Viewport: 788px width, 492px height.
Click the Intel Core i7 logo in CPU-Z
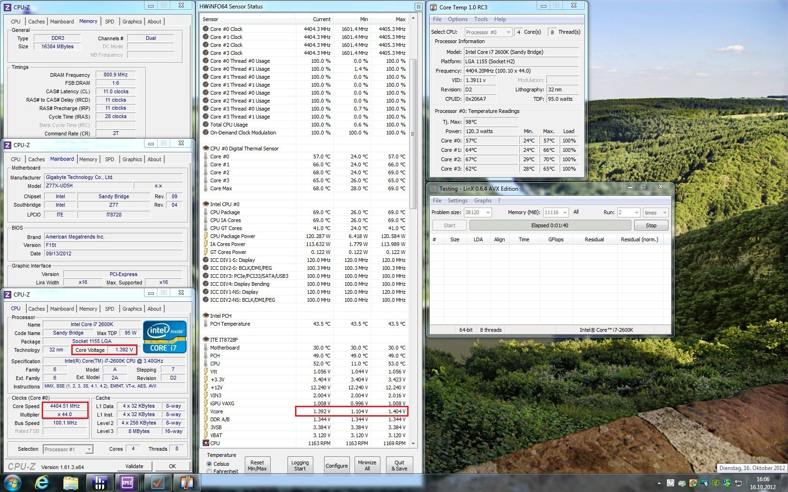[165, 337]
